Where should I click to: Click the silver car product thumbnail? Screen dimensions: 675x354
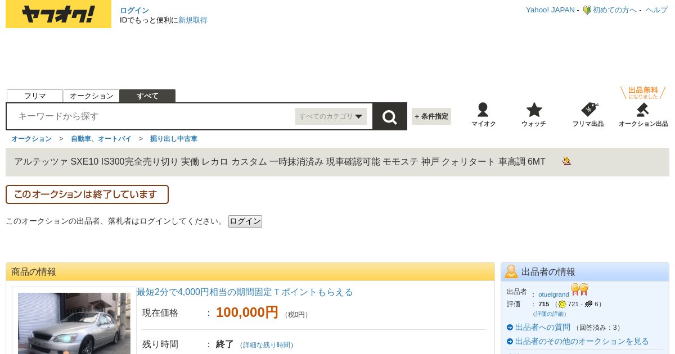click(74, 323)
